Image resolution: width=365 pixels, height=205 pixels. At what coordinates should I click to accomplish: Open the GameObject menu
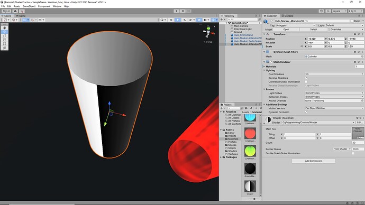point(29,6)
